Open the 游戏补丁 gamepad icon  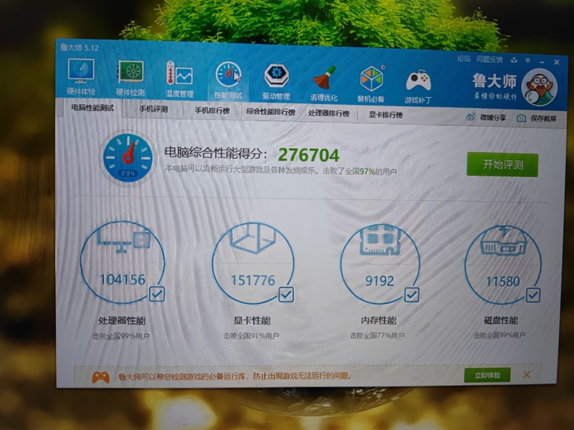coord(419,80)
